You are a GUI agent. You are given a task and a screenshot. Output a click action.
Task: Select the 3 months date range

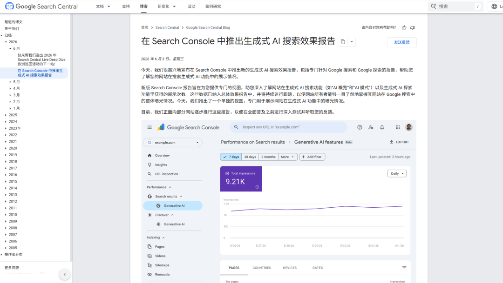(x=268, y=157)
